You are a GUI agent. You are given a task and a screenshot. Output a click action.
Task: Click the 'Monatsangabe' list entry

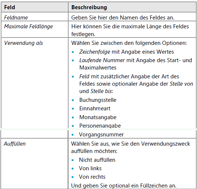(98, 117)
